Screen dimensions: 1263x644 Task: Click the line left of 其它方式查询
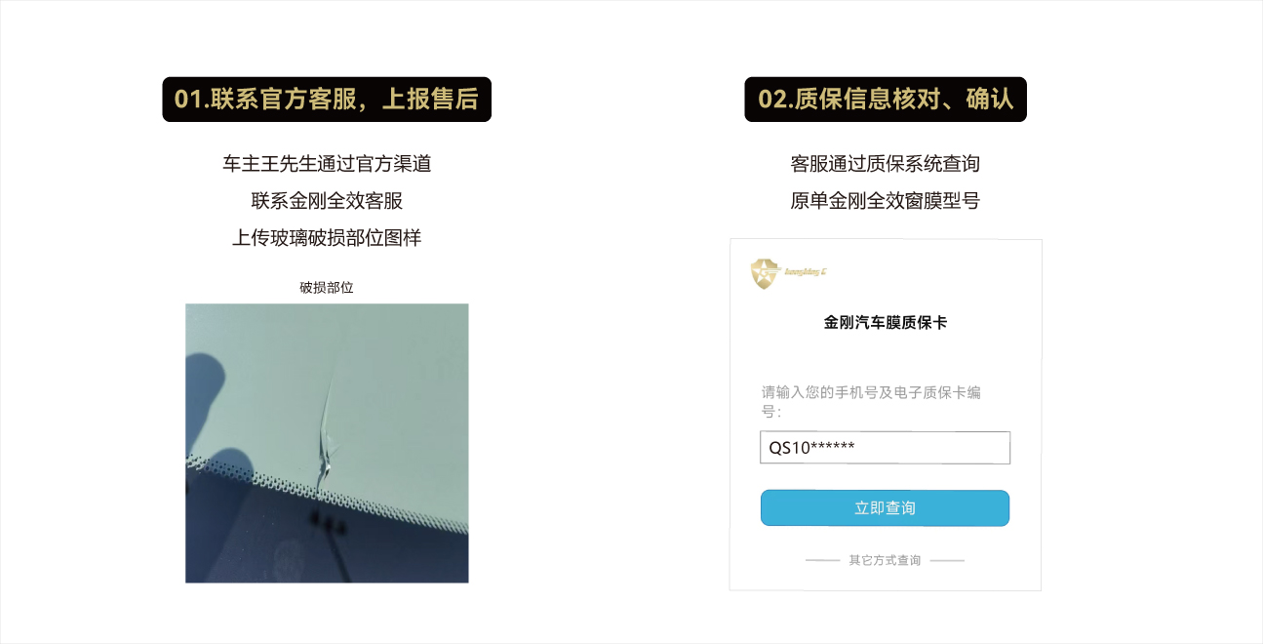point(823,561)
